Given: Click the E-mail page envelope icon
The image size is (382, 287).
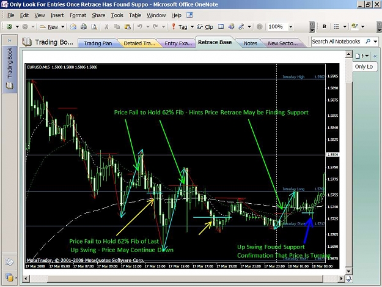Looking at the screenshot, I should 73,26.
